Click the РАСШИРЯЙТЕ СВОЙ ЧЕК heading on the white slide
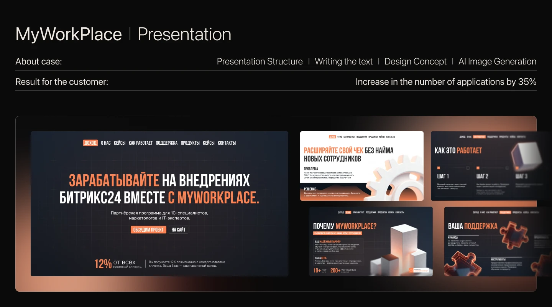 333,150
